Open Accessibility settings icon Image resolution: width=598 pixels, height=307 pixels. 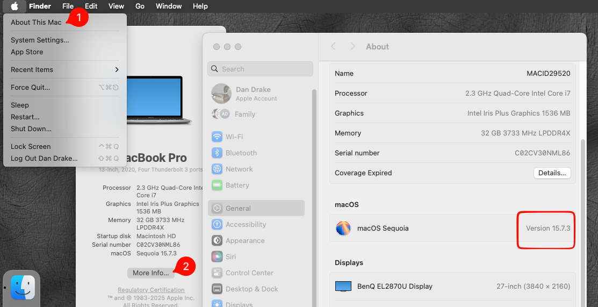(x=217, y=224)
